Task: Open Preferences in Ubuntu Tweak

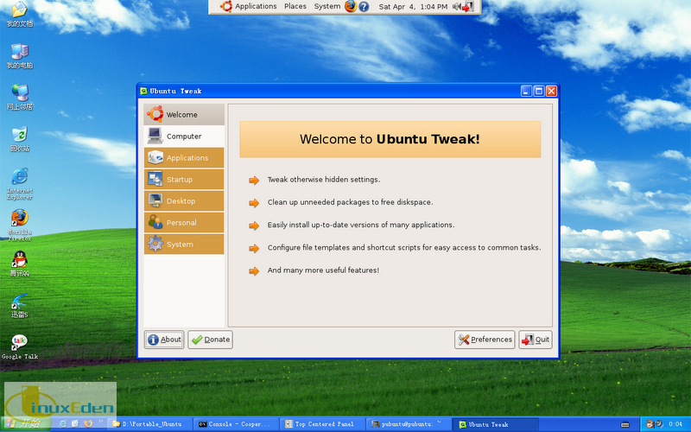Action: [x=485, y=340]
